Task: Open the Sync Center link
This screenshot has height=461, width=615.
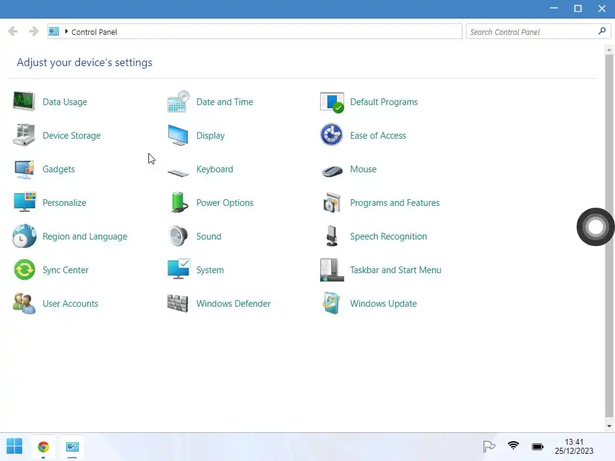Action: point(65,270)
